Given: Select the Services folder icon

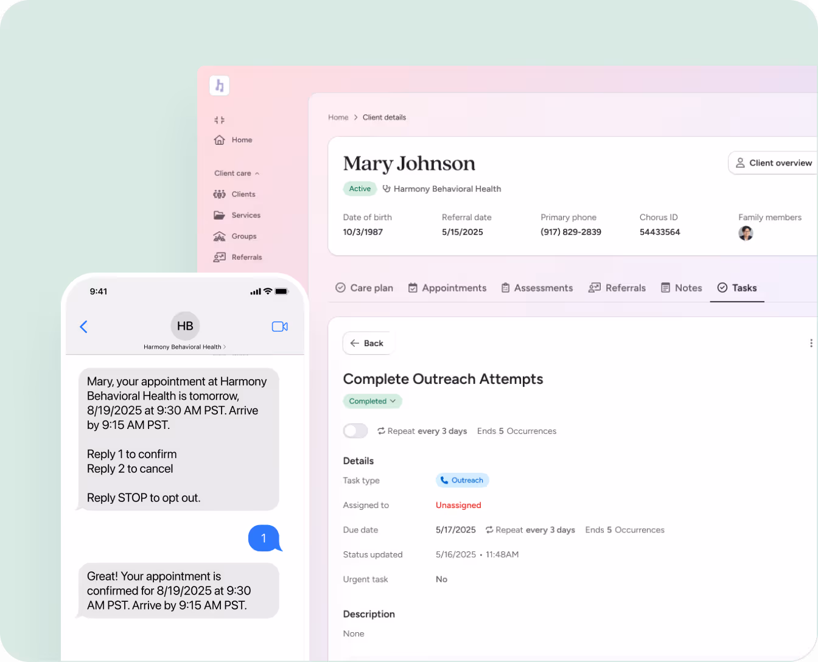Looking at the screenshot, I should 219,215.
